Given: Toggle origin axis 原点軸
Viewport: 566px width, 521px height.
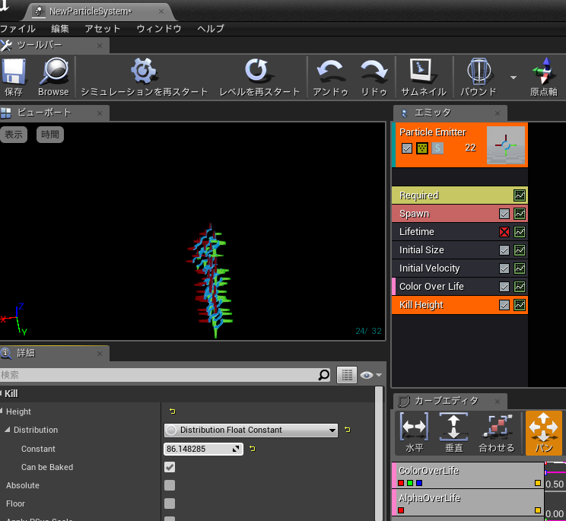Looking at the screenshot, I should coord(544,78).
